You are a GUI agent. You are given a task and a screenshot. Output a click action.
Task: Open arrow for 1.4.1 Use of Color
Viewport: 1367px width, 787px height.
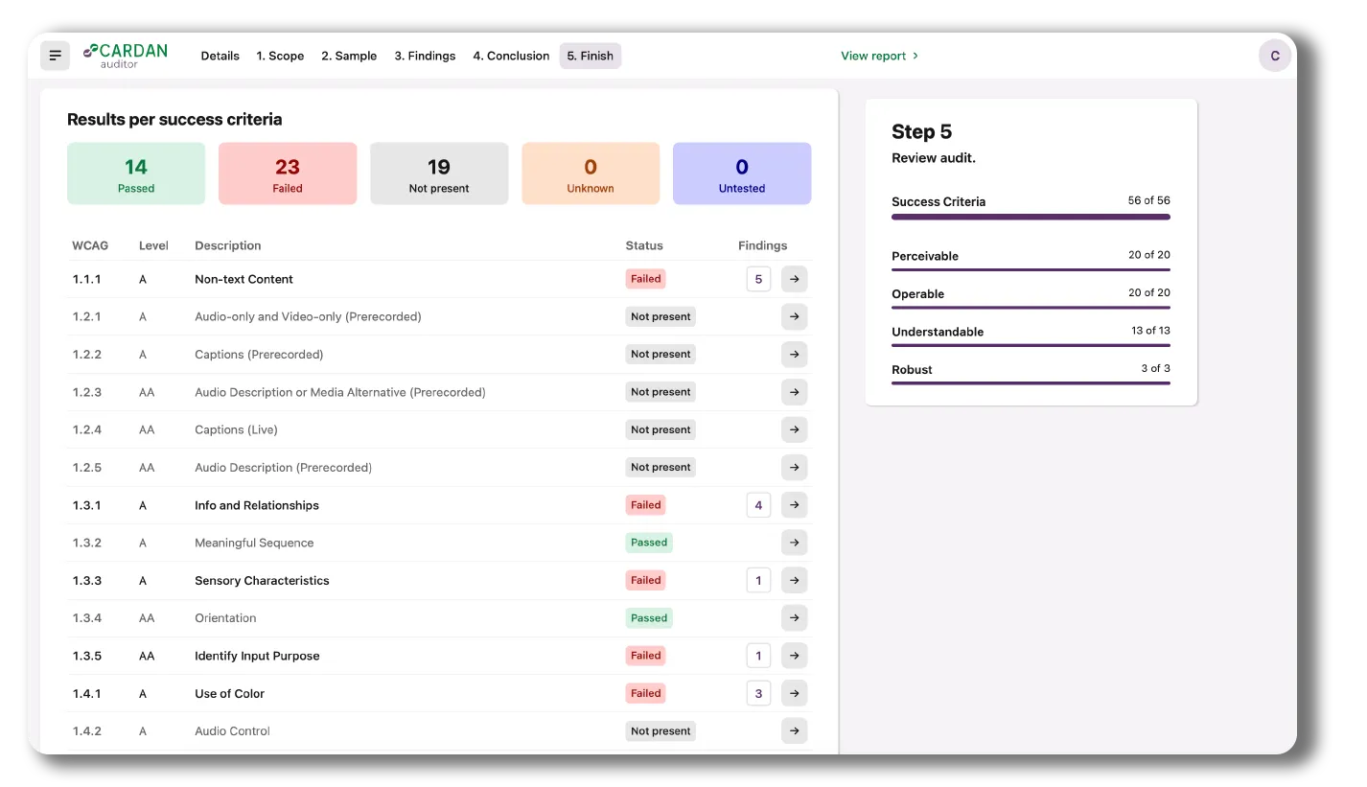tap(794, 693)
